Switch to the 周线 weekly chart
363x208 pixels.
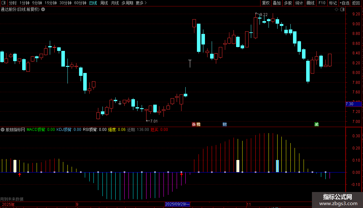[104, 3]
